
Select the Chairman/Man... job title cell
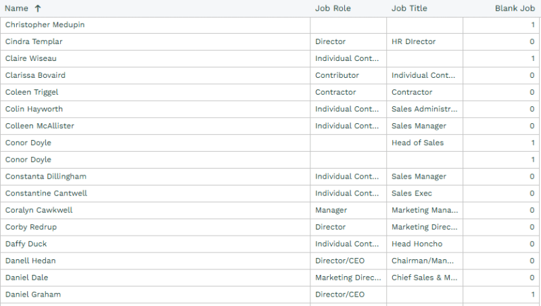(x=424, y=261)
